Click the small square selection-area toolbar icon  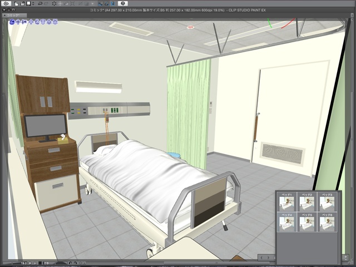pyautogui.click(x=92, y=3)
